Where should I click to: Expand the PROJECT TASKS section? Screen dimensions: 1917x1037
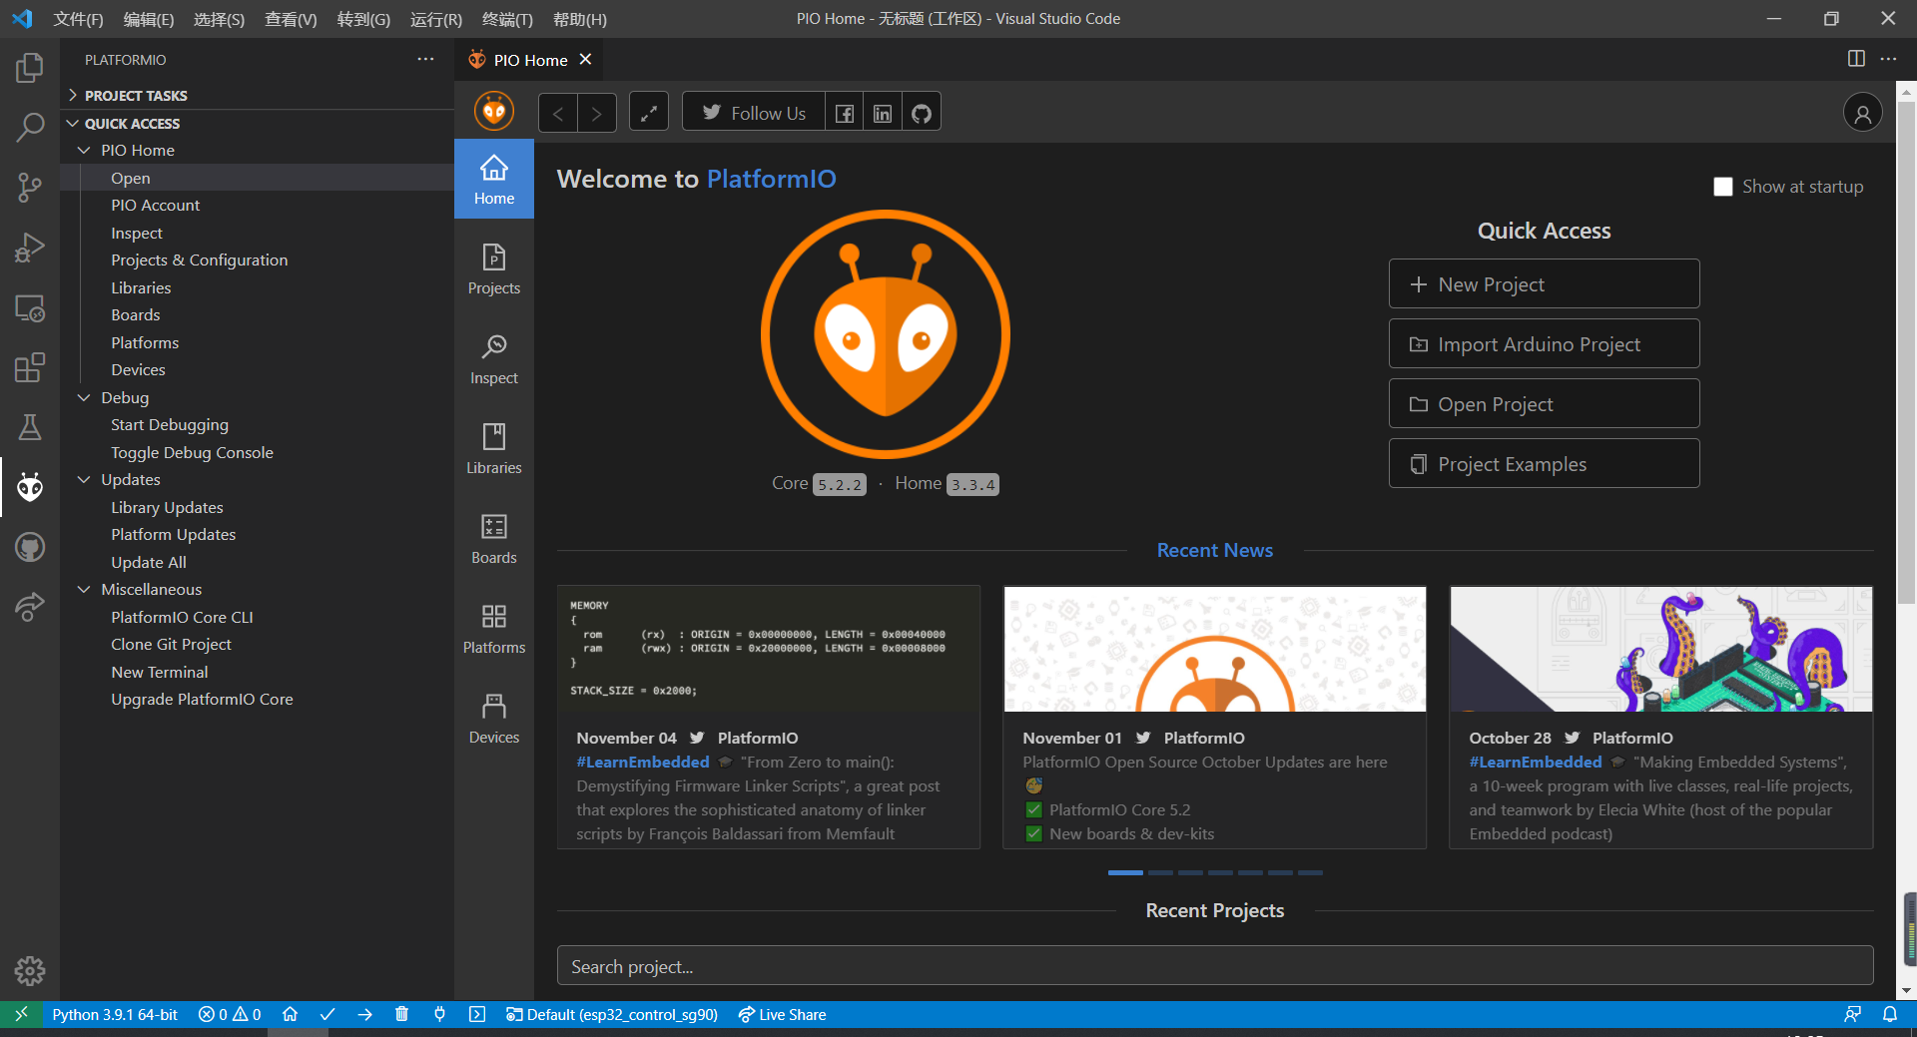[72, 95]
